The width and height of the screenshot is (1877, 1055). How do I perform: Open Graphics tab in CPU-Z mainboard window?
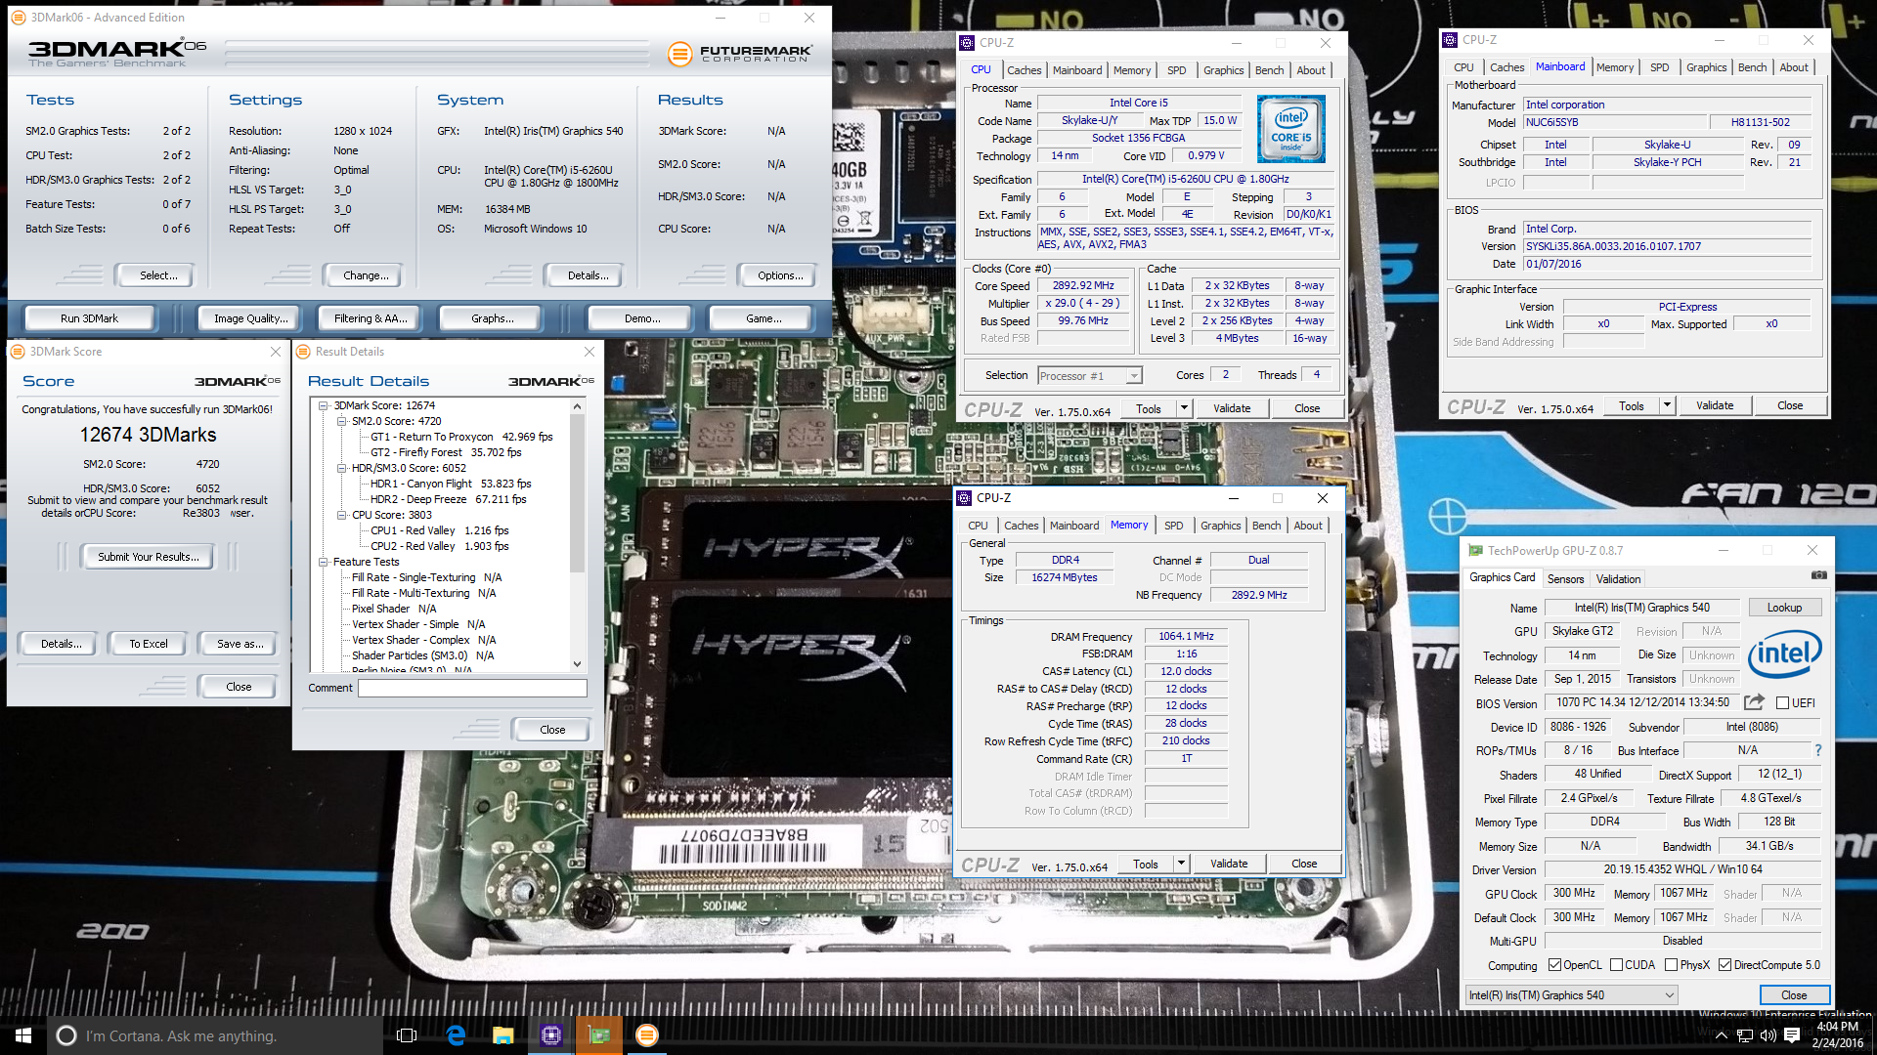coord(1706,67)
